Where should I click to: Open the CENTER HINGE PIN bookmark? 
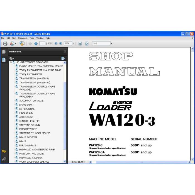29,121
